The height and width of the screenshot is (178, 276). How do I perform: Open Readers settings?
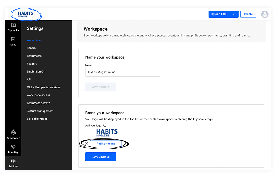[x=32, y=64]
